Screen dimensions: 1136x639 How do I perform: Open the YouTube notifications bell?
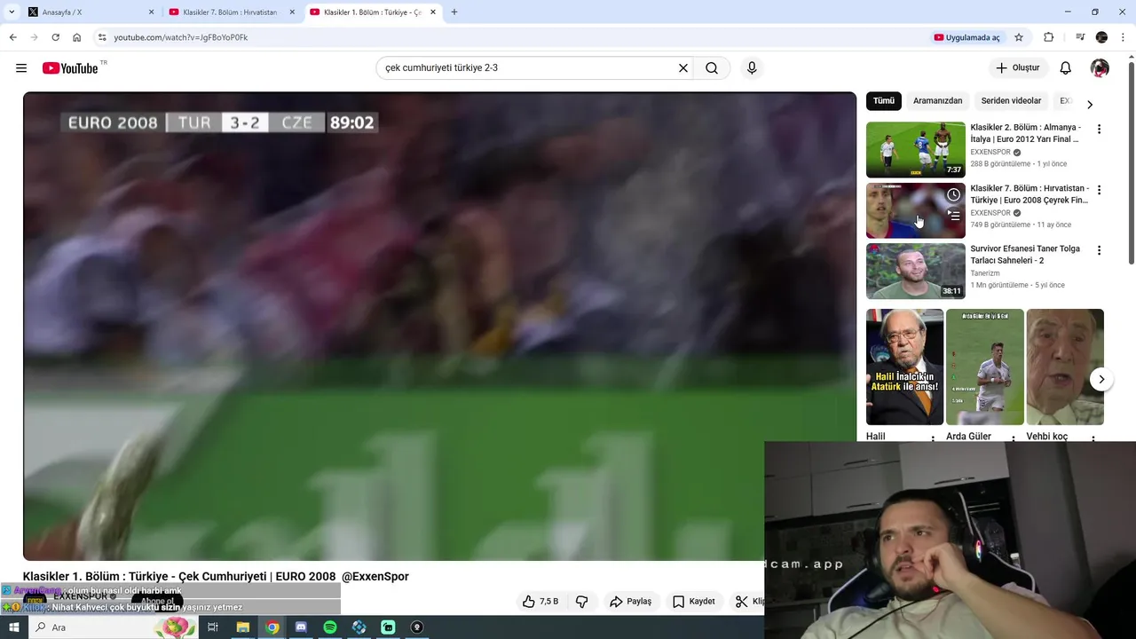click(x=1066, y=68)
